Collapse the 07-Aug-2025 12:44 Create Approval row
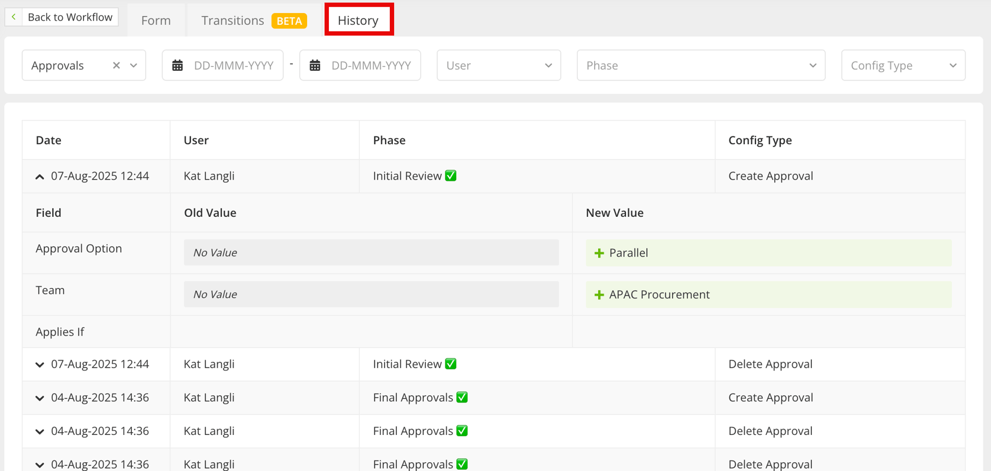Viewport: 991px width, 471px height. (x=40, y=177)
